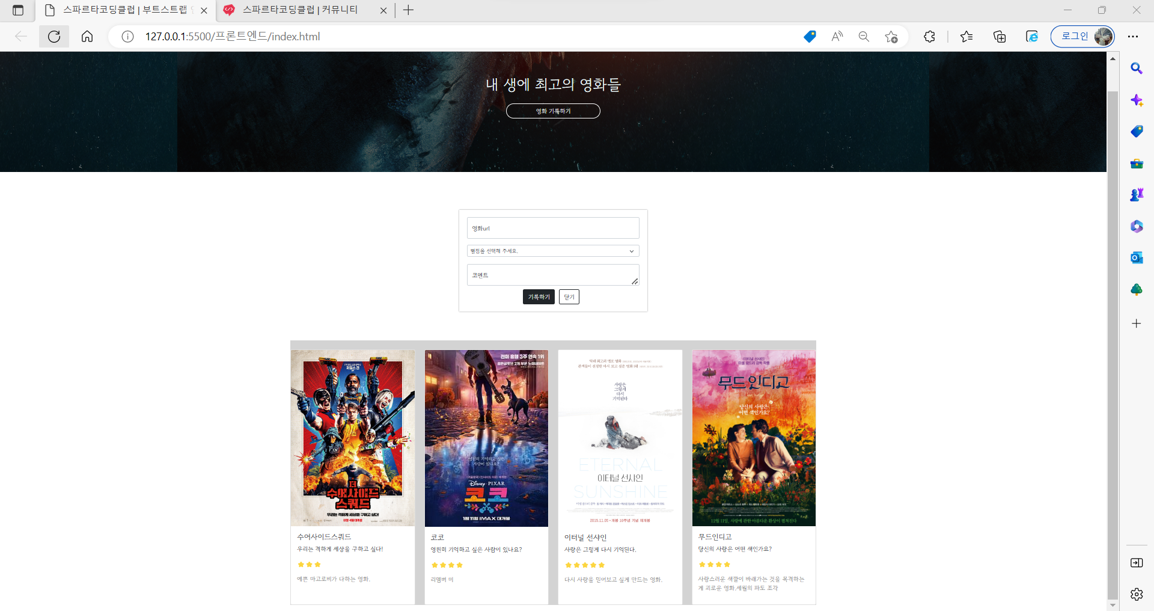Add a new app to the sidebar
1154x611 pixels.
tap(1136, 324)
